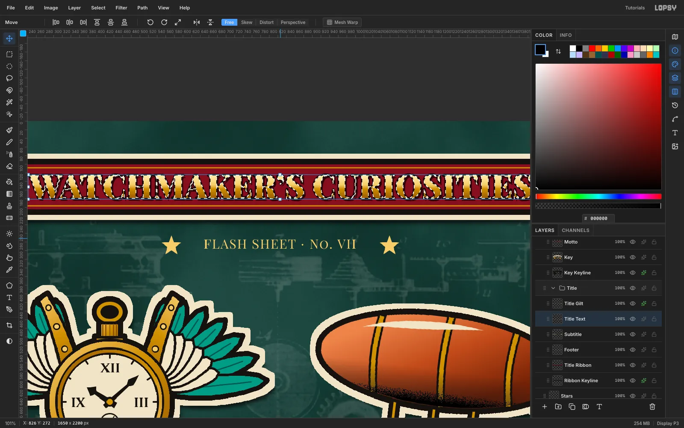Viewport: 684px width, 428px height.
Task: Hide the Motto layer
Action: pos(633,242)
